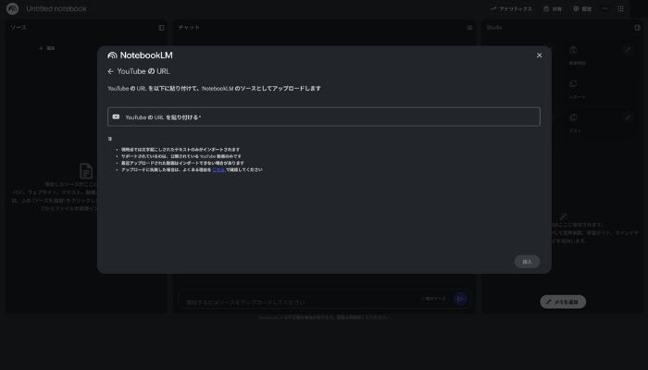Viewport: 648px width, 370px height.
Task: Open アナリティクス analytics in top bar
Action: coord(511,8)
